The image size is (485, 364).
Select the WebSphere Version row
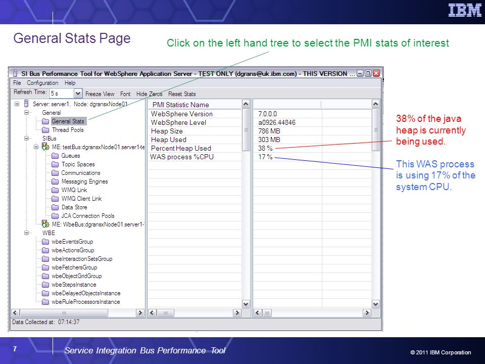[x=195, y=114]
